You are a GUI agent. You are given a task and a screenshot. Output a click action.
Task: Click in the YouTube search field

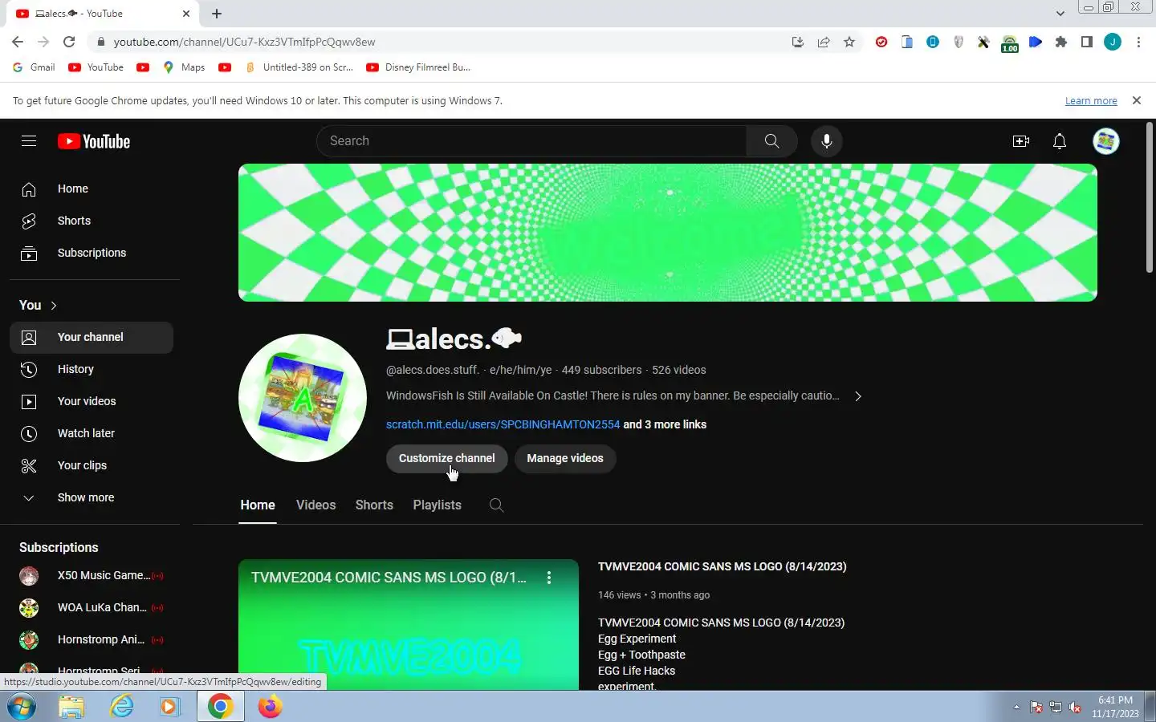531,141
